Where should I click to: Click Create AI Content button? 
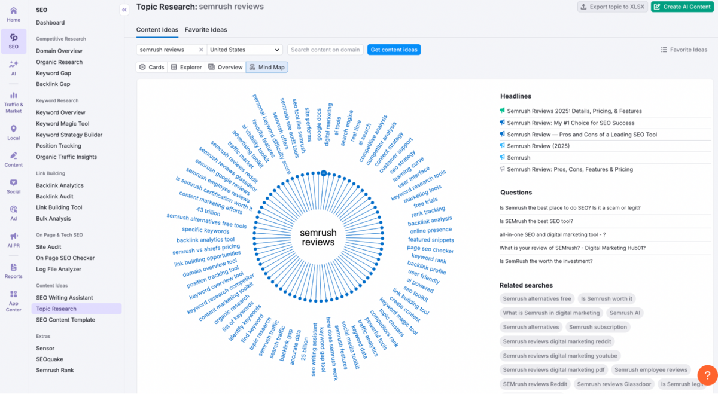pyautogui.click(x=682, y=7)
